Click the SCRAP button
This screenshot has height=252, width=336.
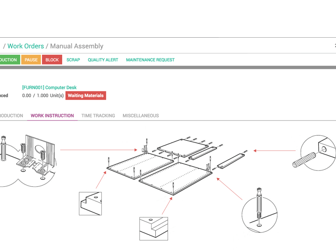point(73,60)
